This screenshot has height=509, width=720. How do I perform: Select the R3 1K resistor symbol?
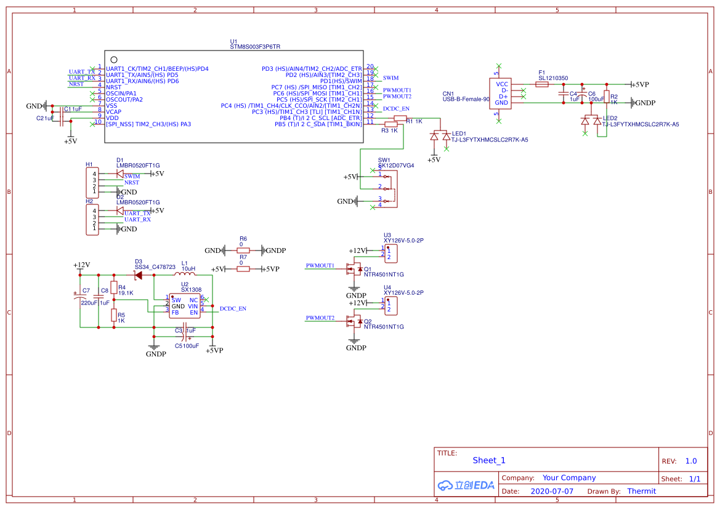tap(390, 124)
